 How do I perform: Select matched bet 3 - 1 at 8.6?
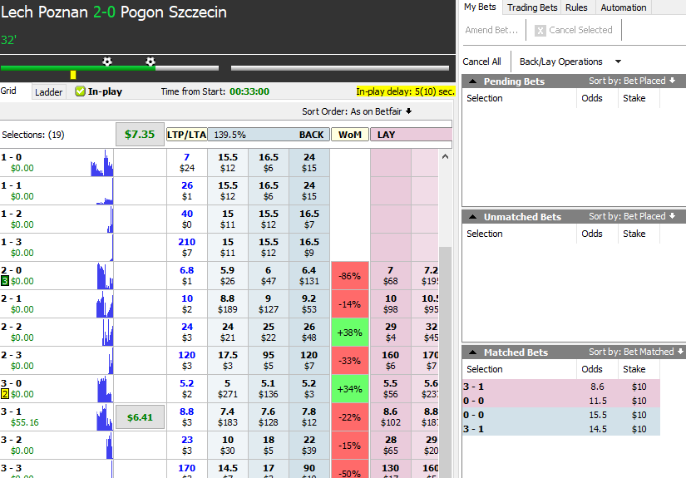(561, 387)
